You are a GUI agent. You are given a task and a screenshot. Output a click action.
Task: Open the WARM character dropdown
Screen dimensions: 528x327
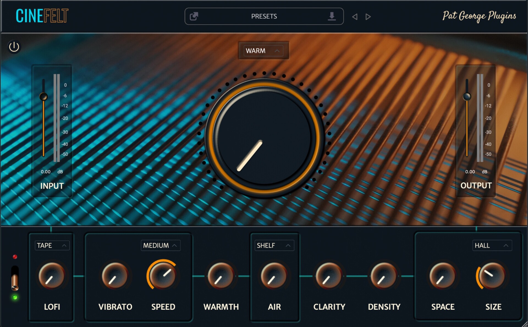(263, 51)
